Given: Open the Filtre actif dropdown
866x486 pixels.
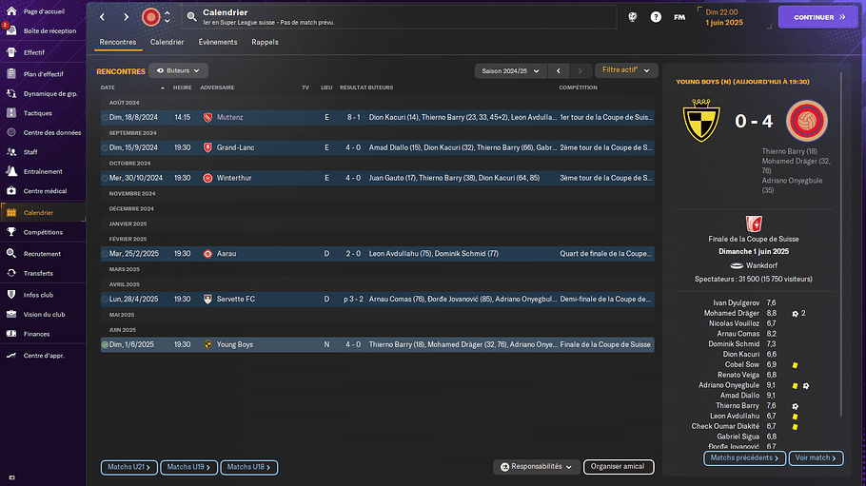Looking at the screenshot, I should (626, 70).
